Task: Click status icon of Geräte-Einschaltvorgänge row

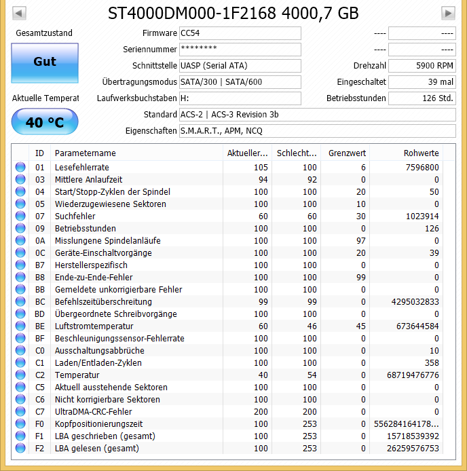Action: point(20,252)
